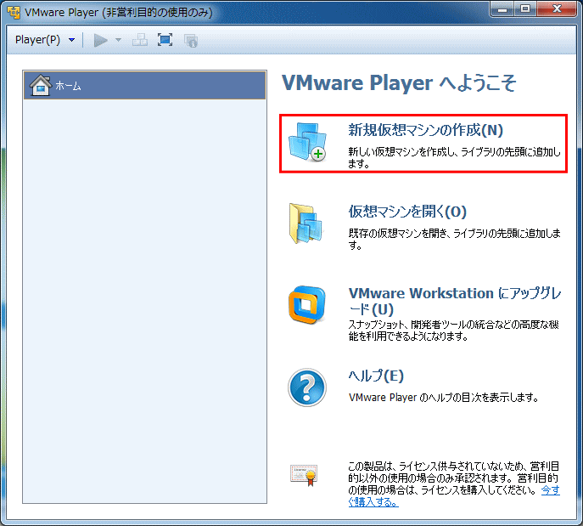The height and width of the screenshot is (526, 583).
Task: Click the text VMware Player のヘルプの目次を表示します
Action: [444, 398]
